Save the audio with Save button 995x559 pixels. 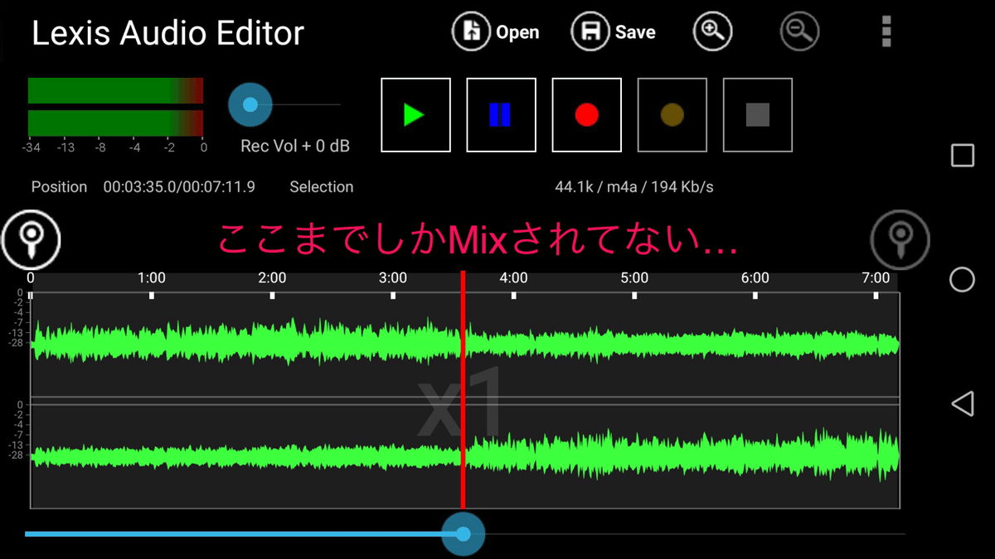pos(614,32)
